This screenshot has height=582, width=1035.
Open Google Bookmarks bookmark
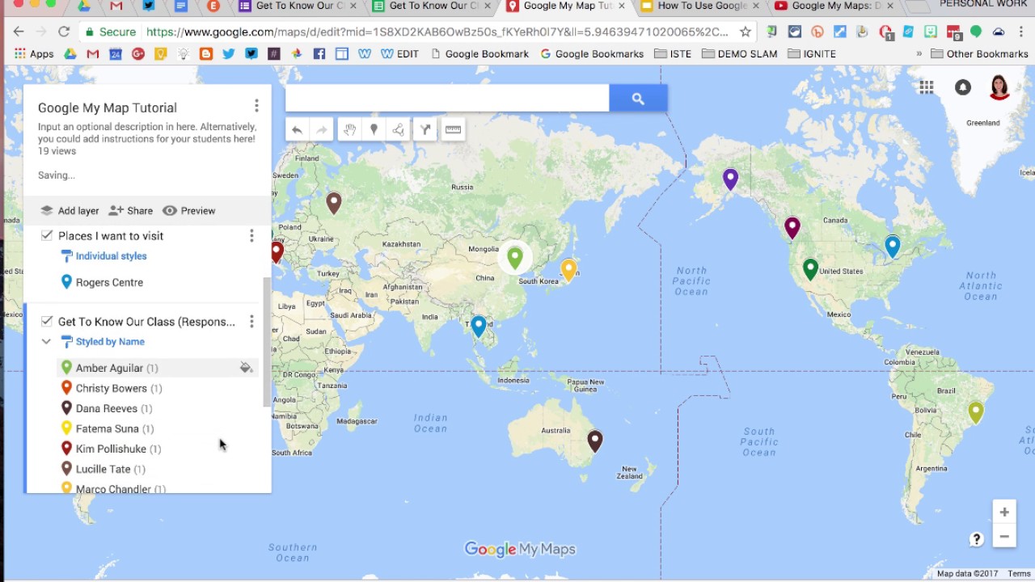(592, 54)
